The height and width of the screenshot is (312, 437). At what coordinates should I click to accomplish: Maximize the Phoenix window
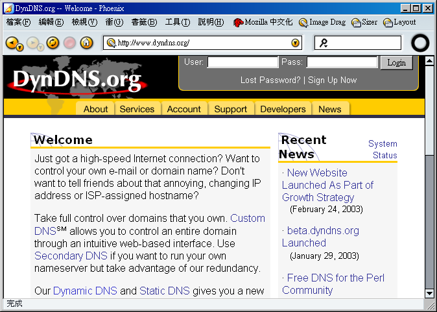[x=416, y=8]
